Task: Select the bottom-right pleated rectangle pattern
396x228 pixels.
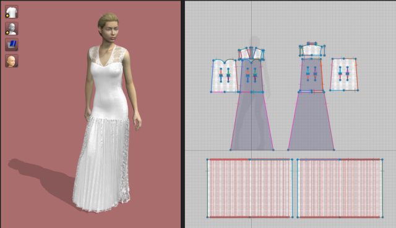Action: coord(340,188)
